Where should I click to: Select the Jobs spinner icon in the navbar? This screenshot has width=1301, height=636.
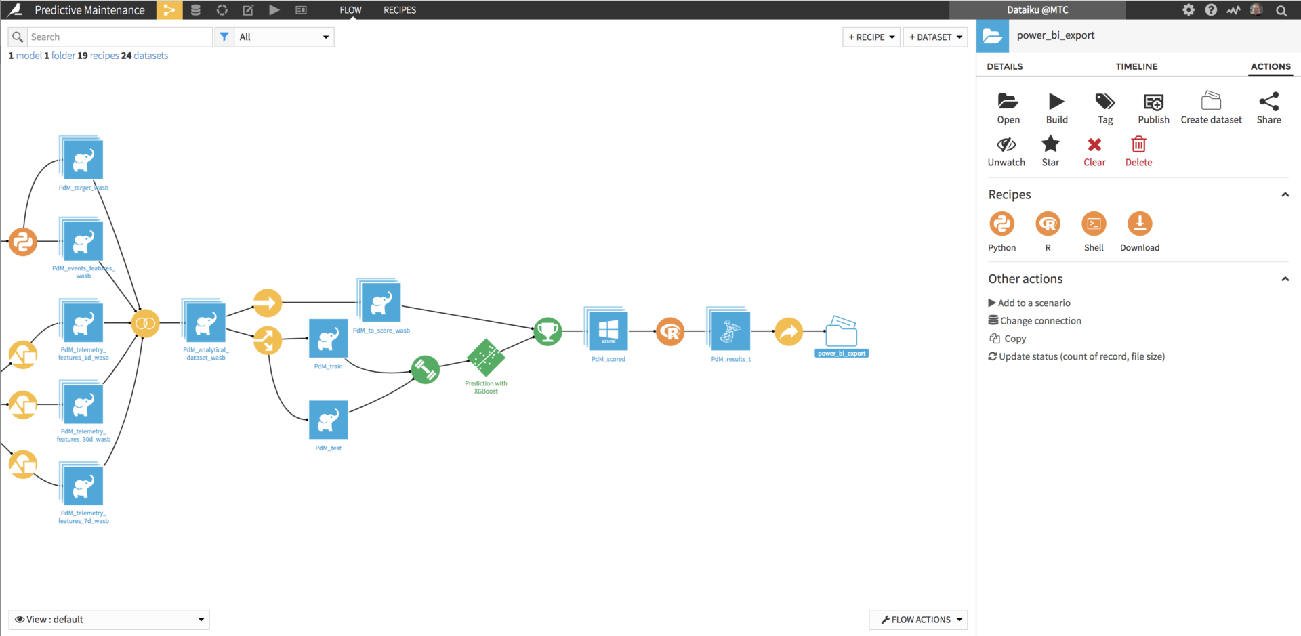(222, 10)
